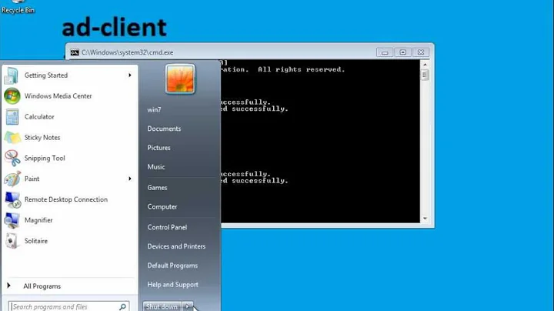Maximize the cmd.exe window

click(x=402, y=52)
